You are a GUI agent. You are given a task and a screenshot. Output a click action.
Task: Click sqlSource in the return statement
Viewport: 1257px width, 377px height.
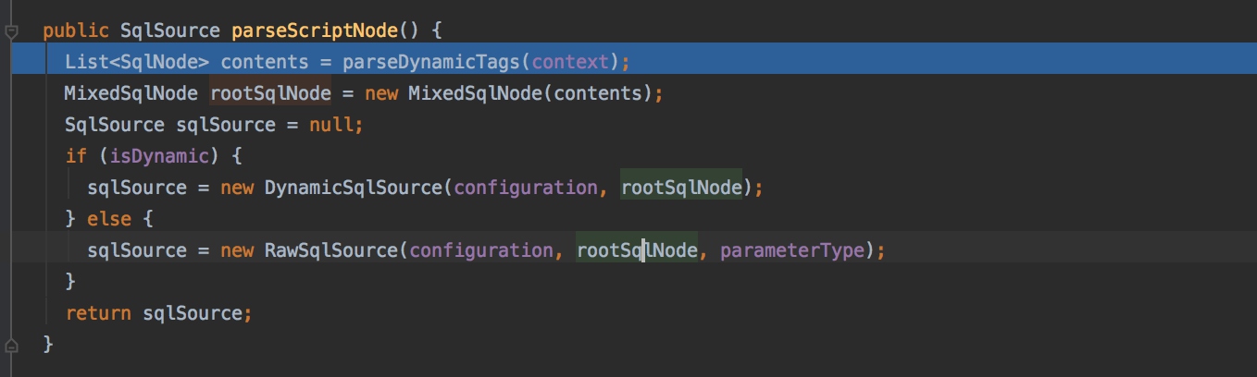(x=193, y=313)
